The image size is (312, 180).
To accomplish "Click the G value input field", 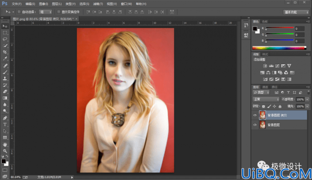I will (x=300, y=35).
